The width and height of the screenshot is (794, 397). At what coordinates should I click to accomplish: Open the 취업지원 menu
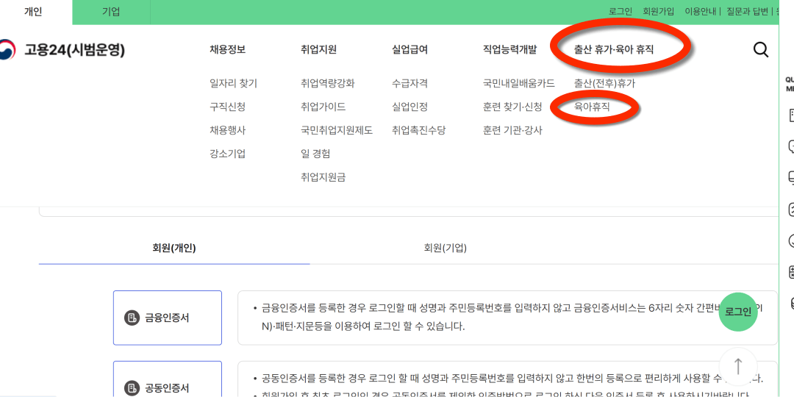318,50
